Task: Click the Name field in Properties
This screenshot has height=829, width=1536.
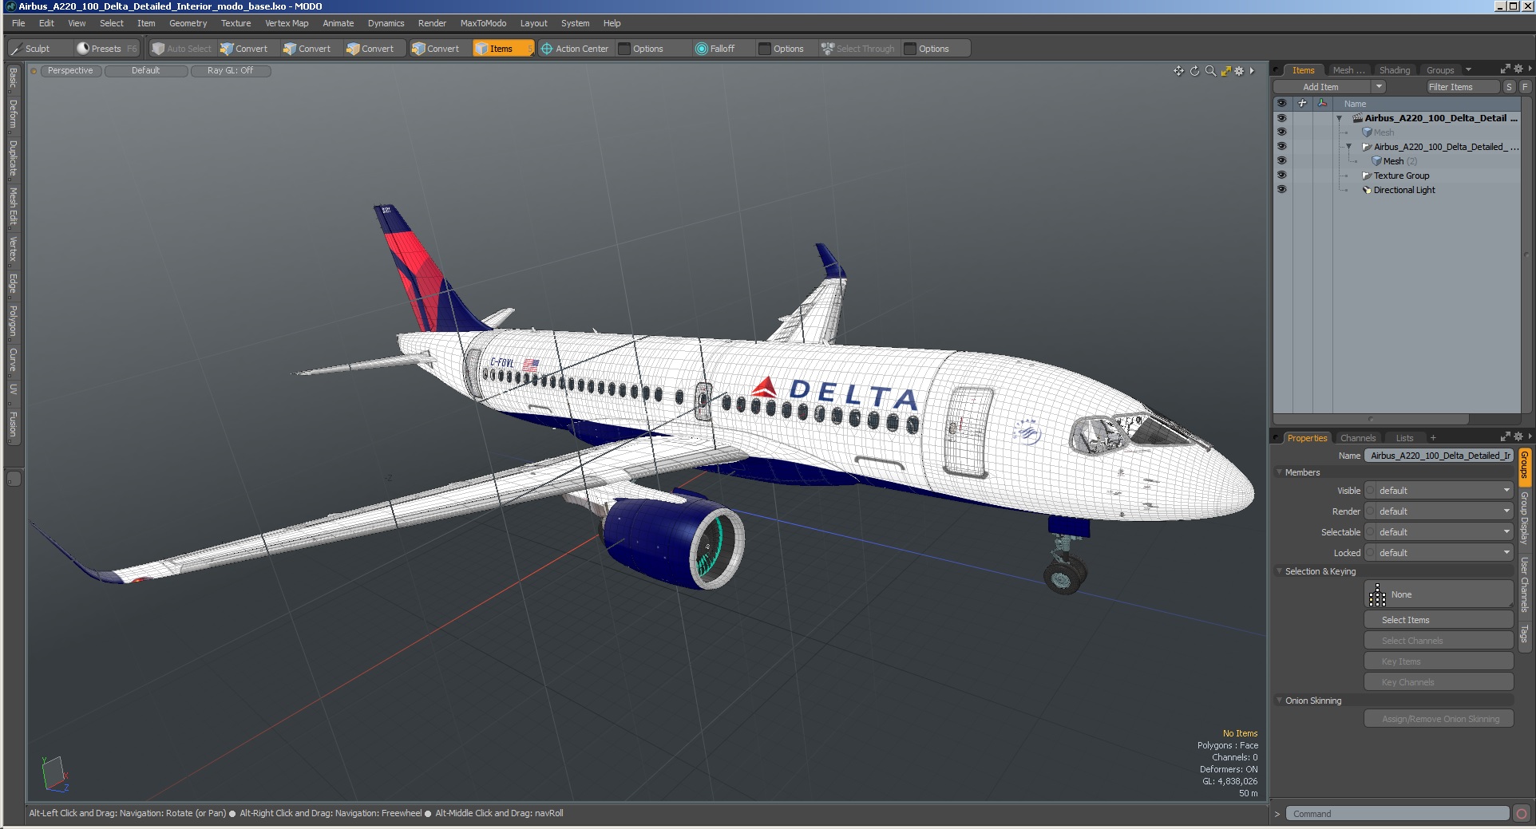Action: point(1439,456)
